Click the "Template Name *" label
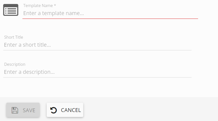218x121 pixels. click(38, 6)
